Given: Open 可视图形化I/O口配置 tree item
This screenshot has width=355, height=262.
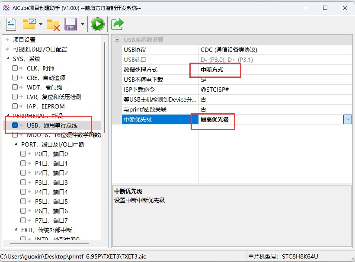Looking at the screenshot, I should (40, 49).
